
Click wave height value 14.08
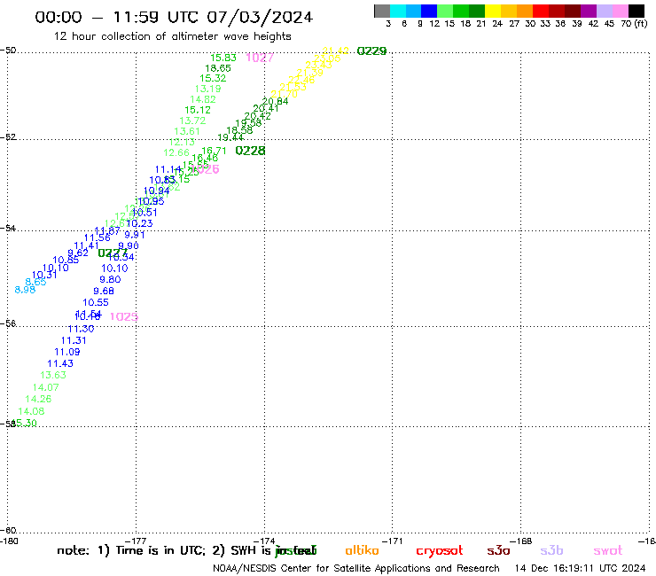pos(31,411)
